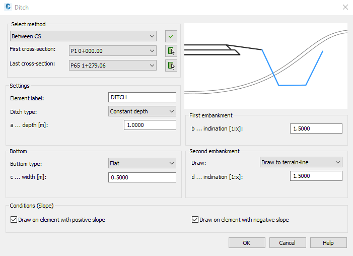Image resolution: width=353 pixels, height=256 pixels.
Task: Pick last cross-section from drawing icon
Action: click(171, 66)
